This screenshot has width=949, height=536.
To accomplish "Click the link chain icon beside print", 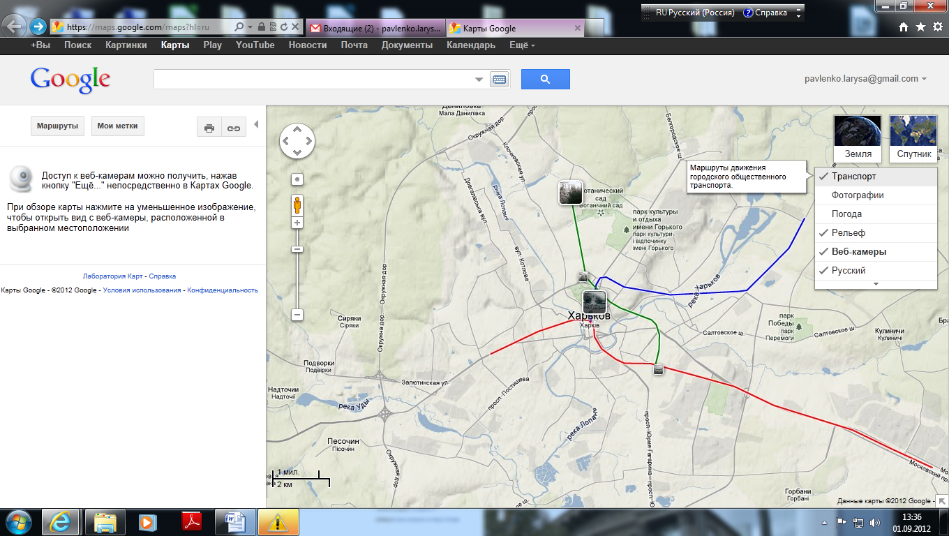I will point(233,128).
